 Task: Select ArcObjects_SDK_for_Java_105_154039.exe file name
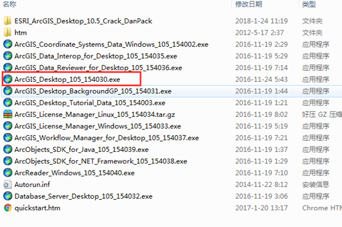click(x=81, y=149)
